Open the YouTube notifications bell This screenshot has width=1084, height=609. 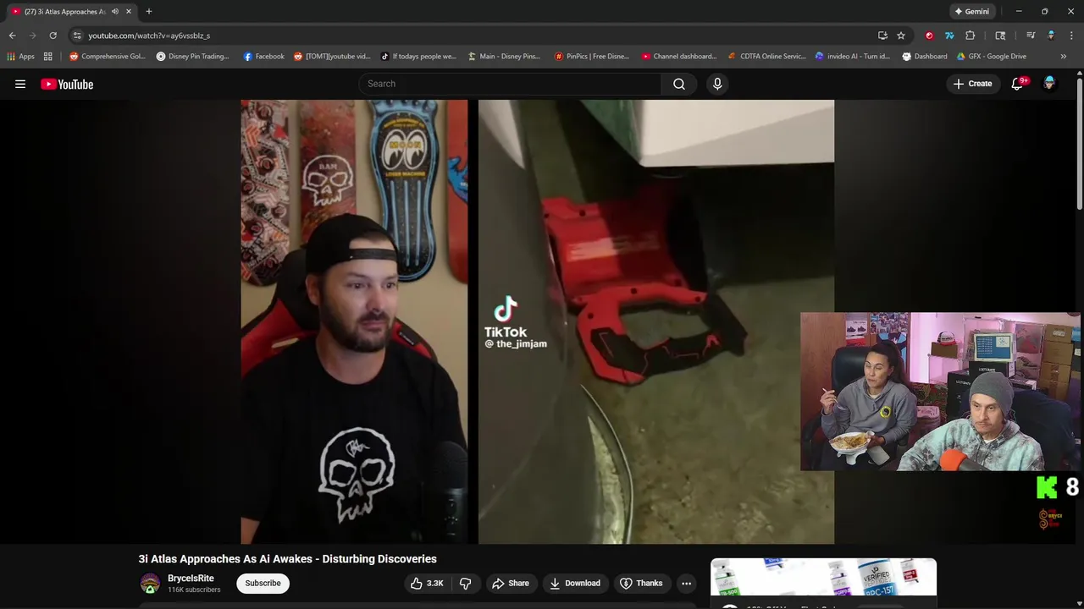(1018, 84)
